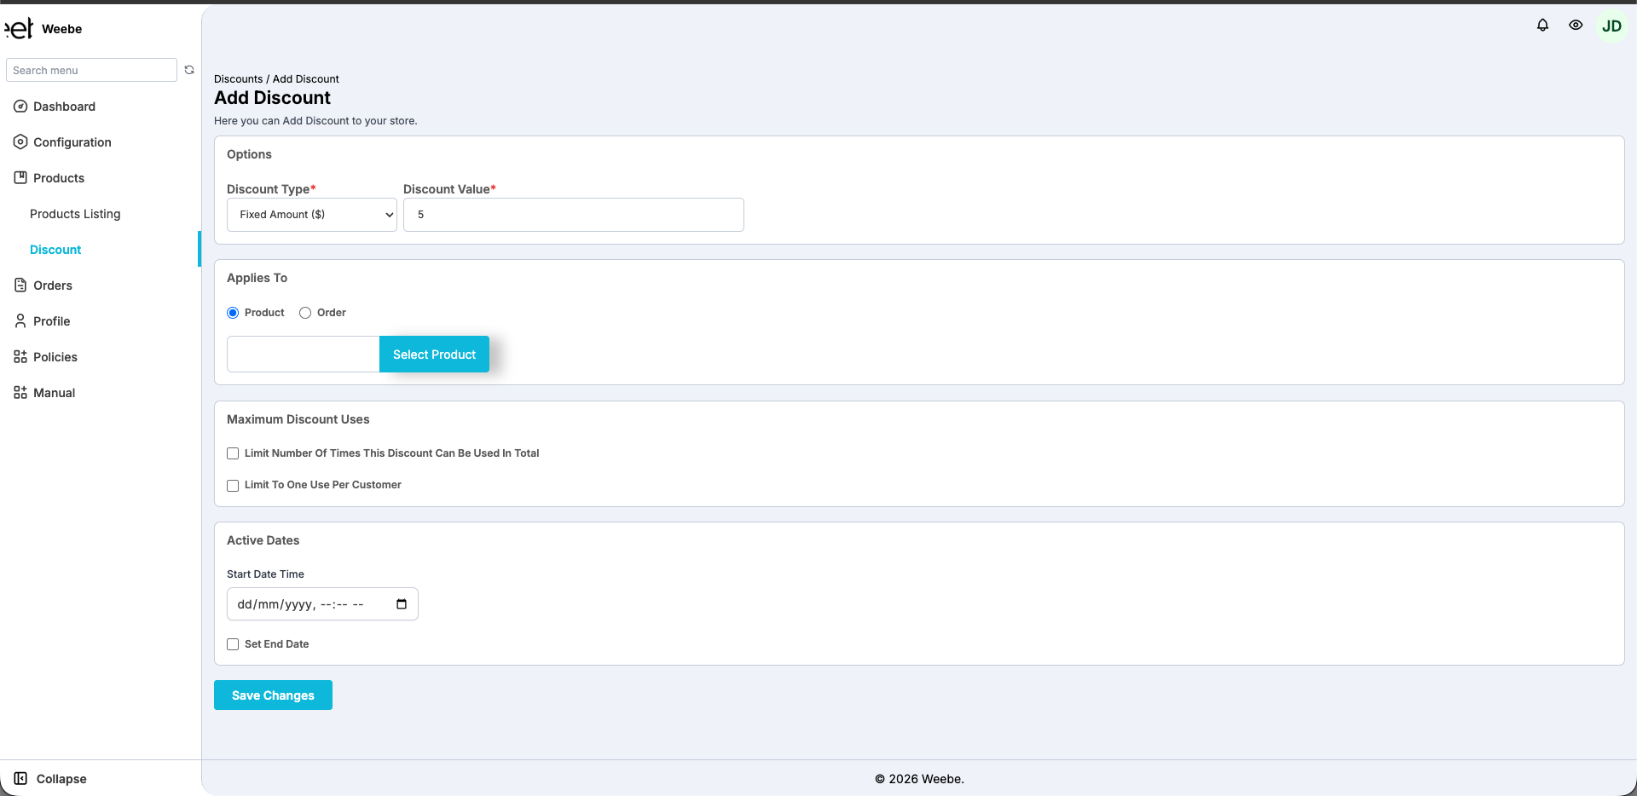Click the Profile icon in sidebar
This screenshot has height=796, width=1637.
[x=20, y=320]
